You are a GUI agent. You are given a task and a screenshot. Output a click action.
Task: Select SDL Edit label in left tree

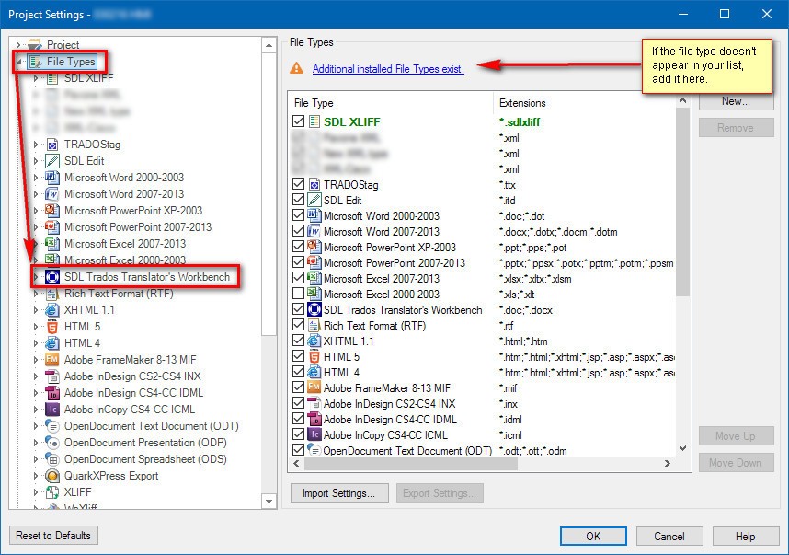84,161
